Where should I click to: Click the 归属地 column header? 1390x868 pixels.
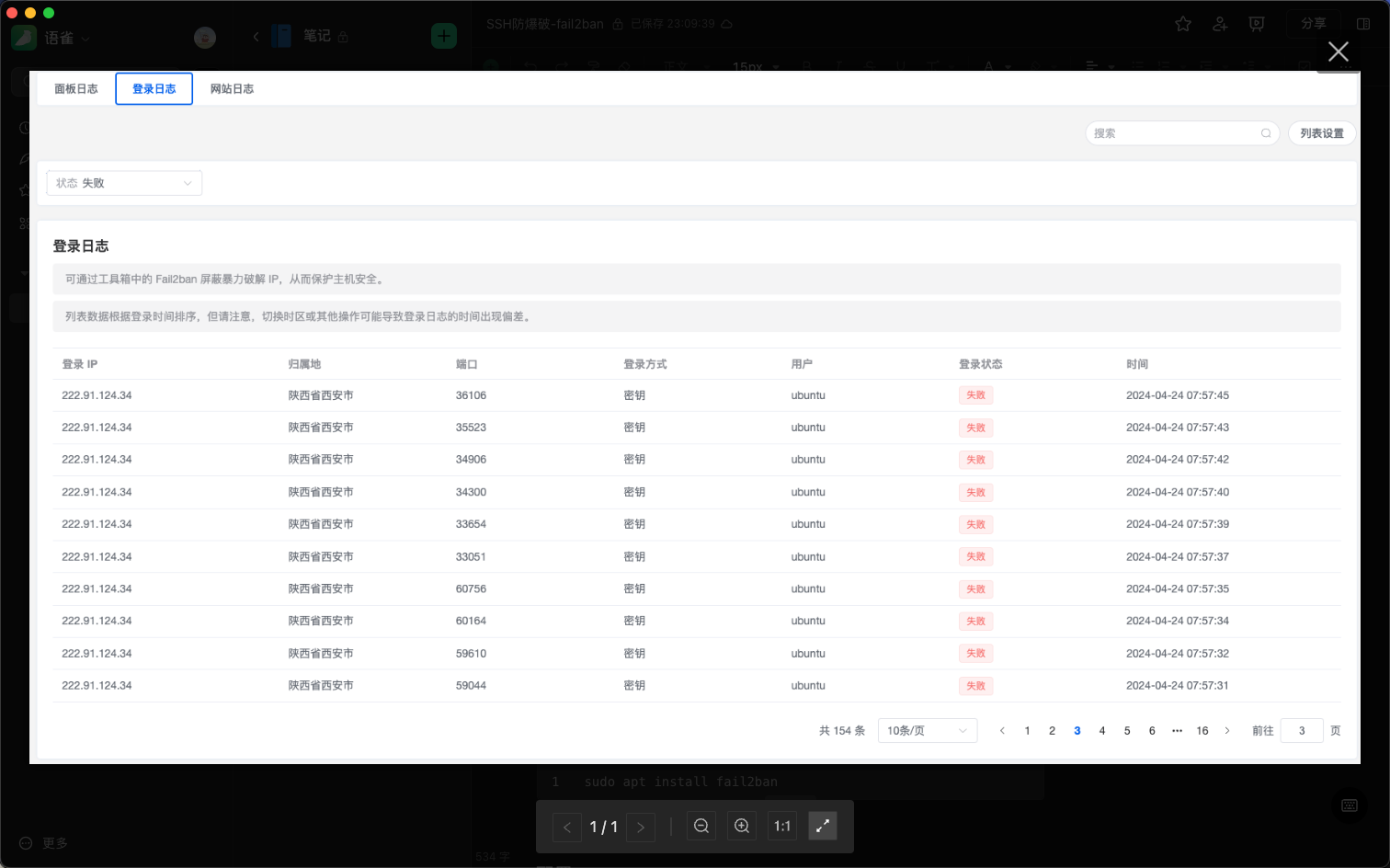click(x=304, y=364)
